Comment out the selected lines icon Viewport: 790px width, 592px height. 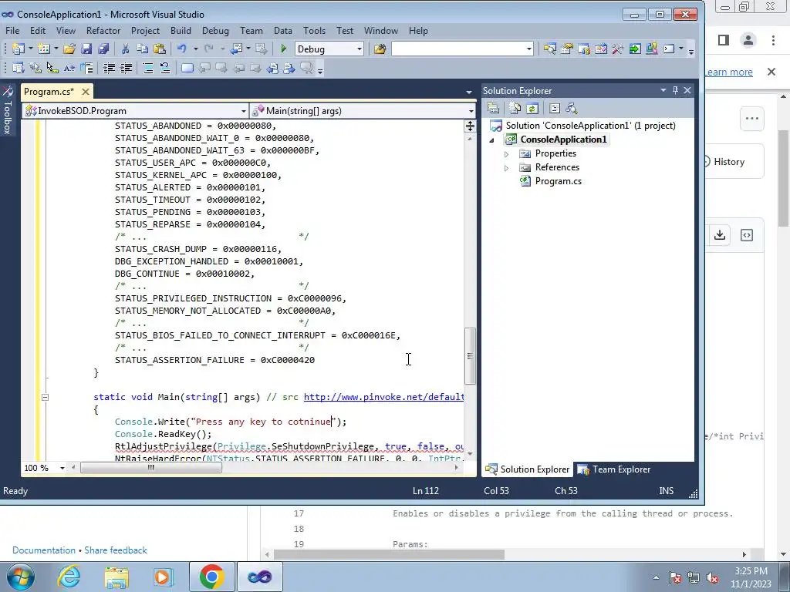point(147,68)
